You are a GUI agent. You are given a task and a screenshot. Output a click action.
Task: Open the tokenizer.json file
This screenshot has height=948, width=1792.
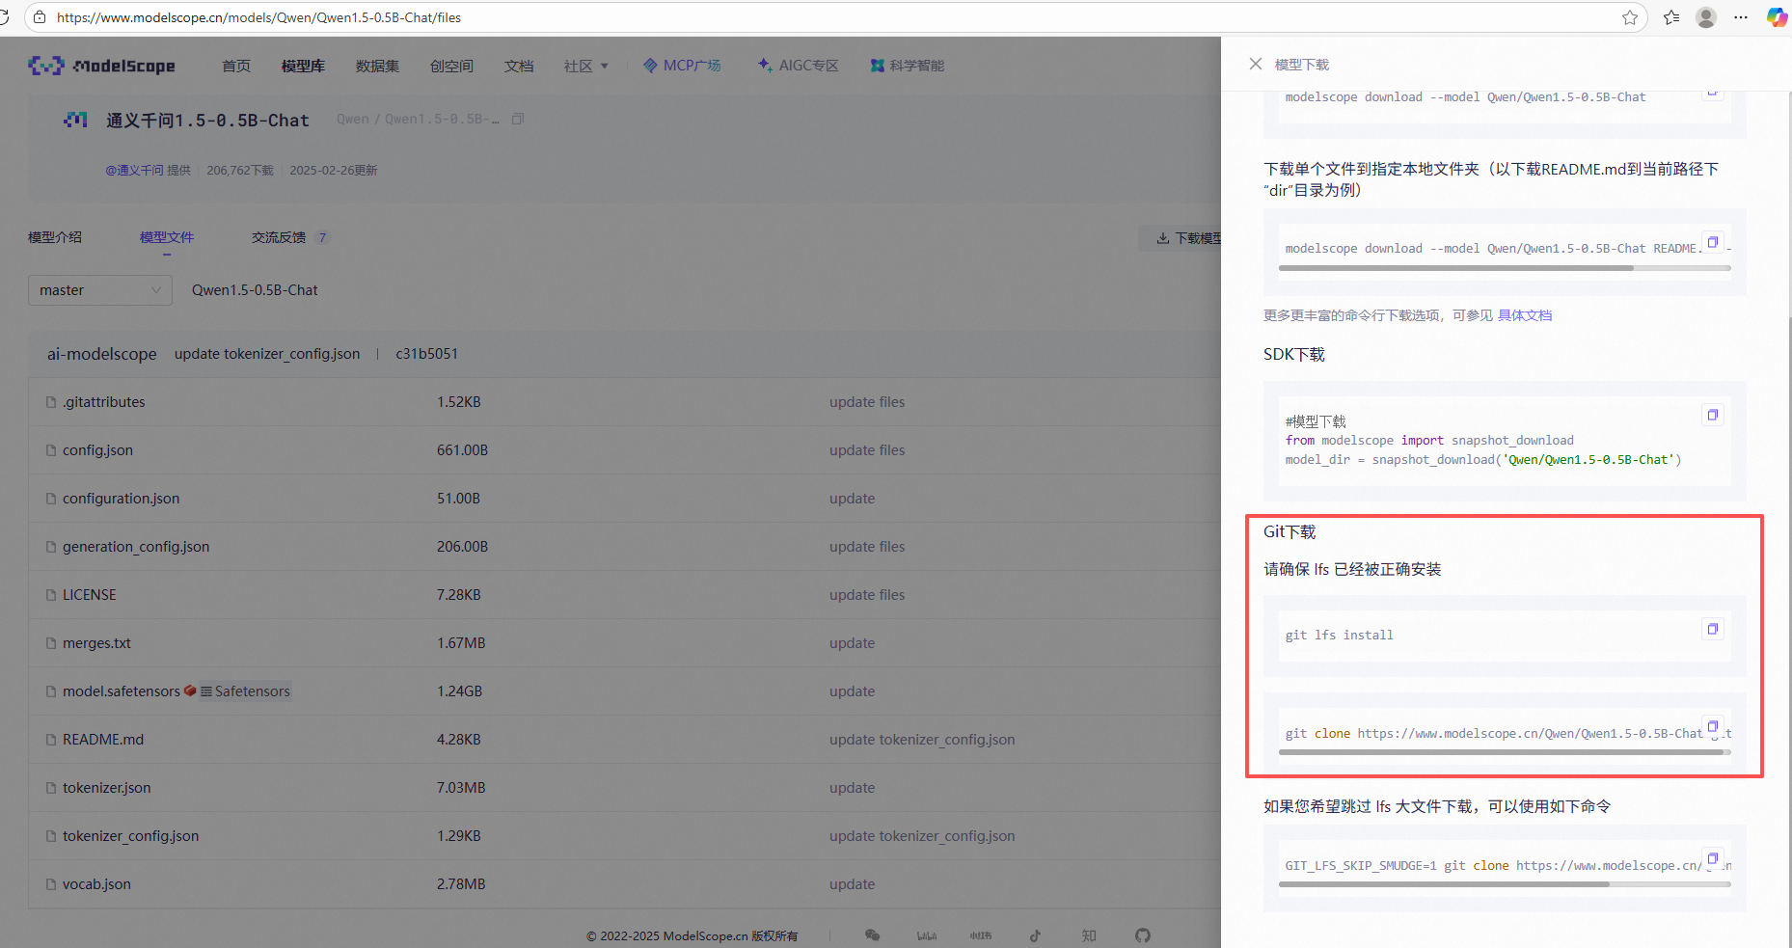point(107,788)
